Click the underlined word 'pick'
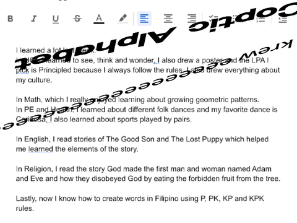 pyautogui.click(x=22, y=70)
